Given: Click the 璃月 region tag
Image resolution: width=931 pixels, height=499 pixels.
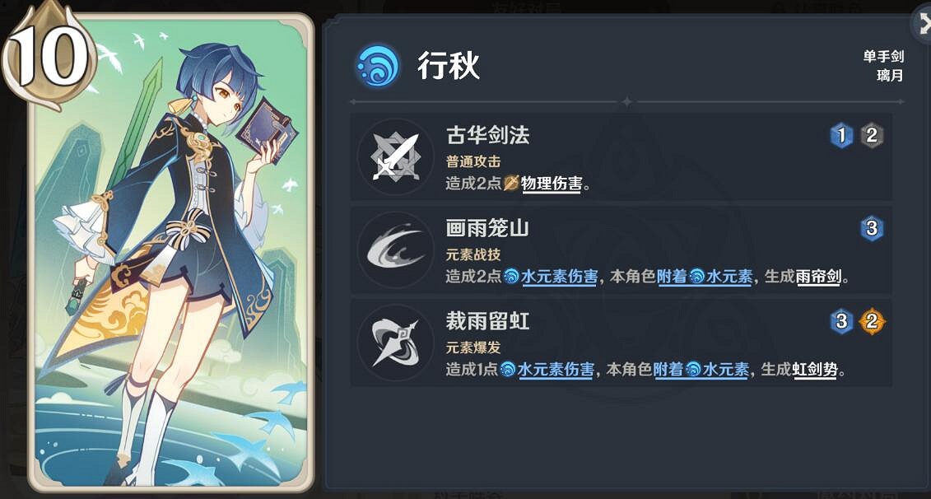Looking at the screenshot, I should [x=890, y=76].
